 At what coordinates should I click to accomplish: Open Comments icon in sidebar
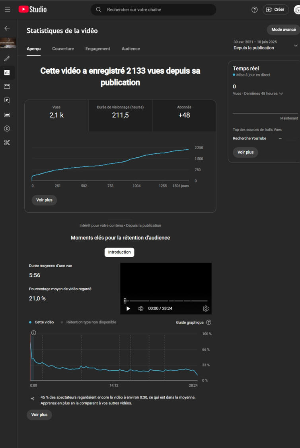[7, 100]
